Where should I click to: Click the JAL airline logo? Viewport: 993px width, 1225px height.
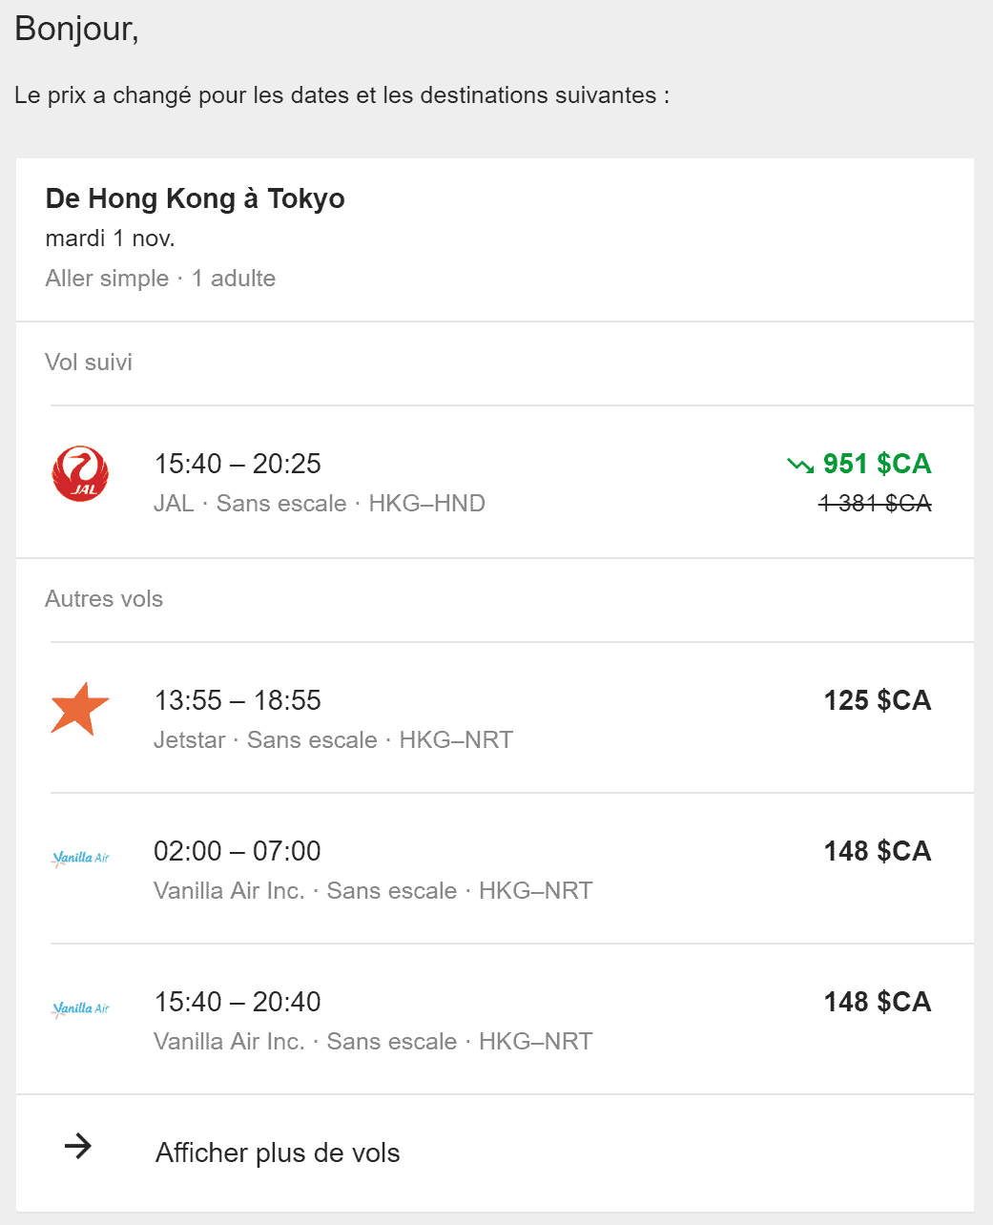click(80, 474)
